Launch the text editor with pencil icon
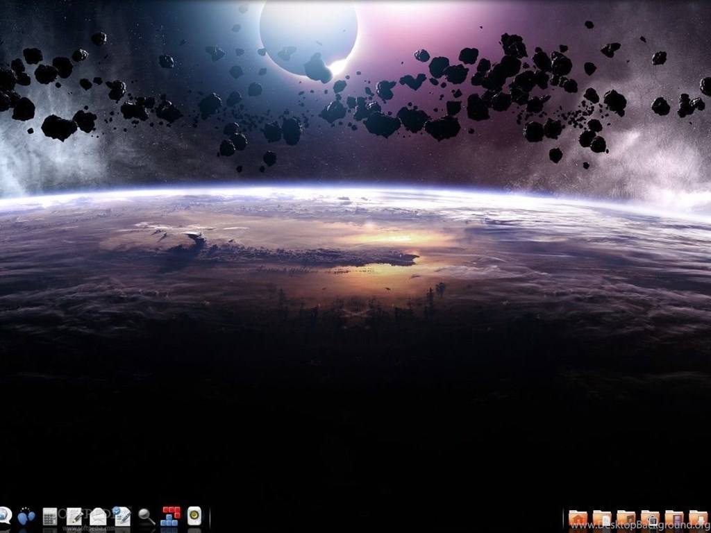711x533 pixels. [x=74, y=516]
